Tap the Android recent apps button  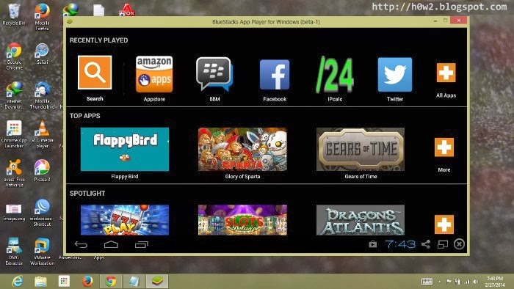coord(142,244)
